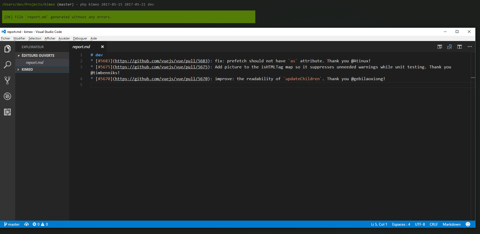This screenshot has height=234, width=480.
Task: Click the errors count in status bar
Action: click(36, 224)
